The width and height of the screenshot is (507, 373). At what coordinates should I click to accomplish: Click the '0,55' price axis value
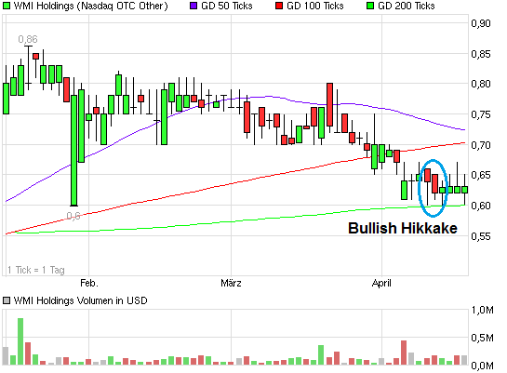coord(481,236)
